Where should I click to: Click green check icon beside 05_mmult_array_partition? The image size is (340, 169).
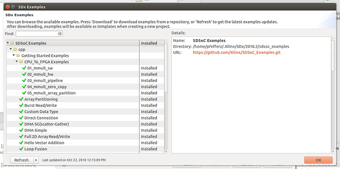(24, 93)
